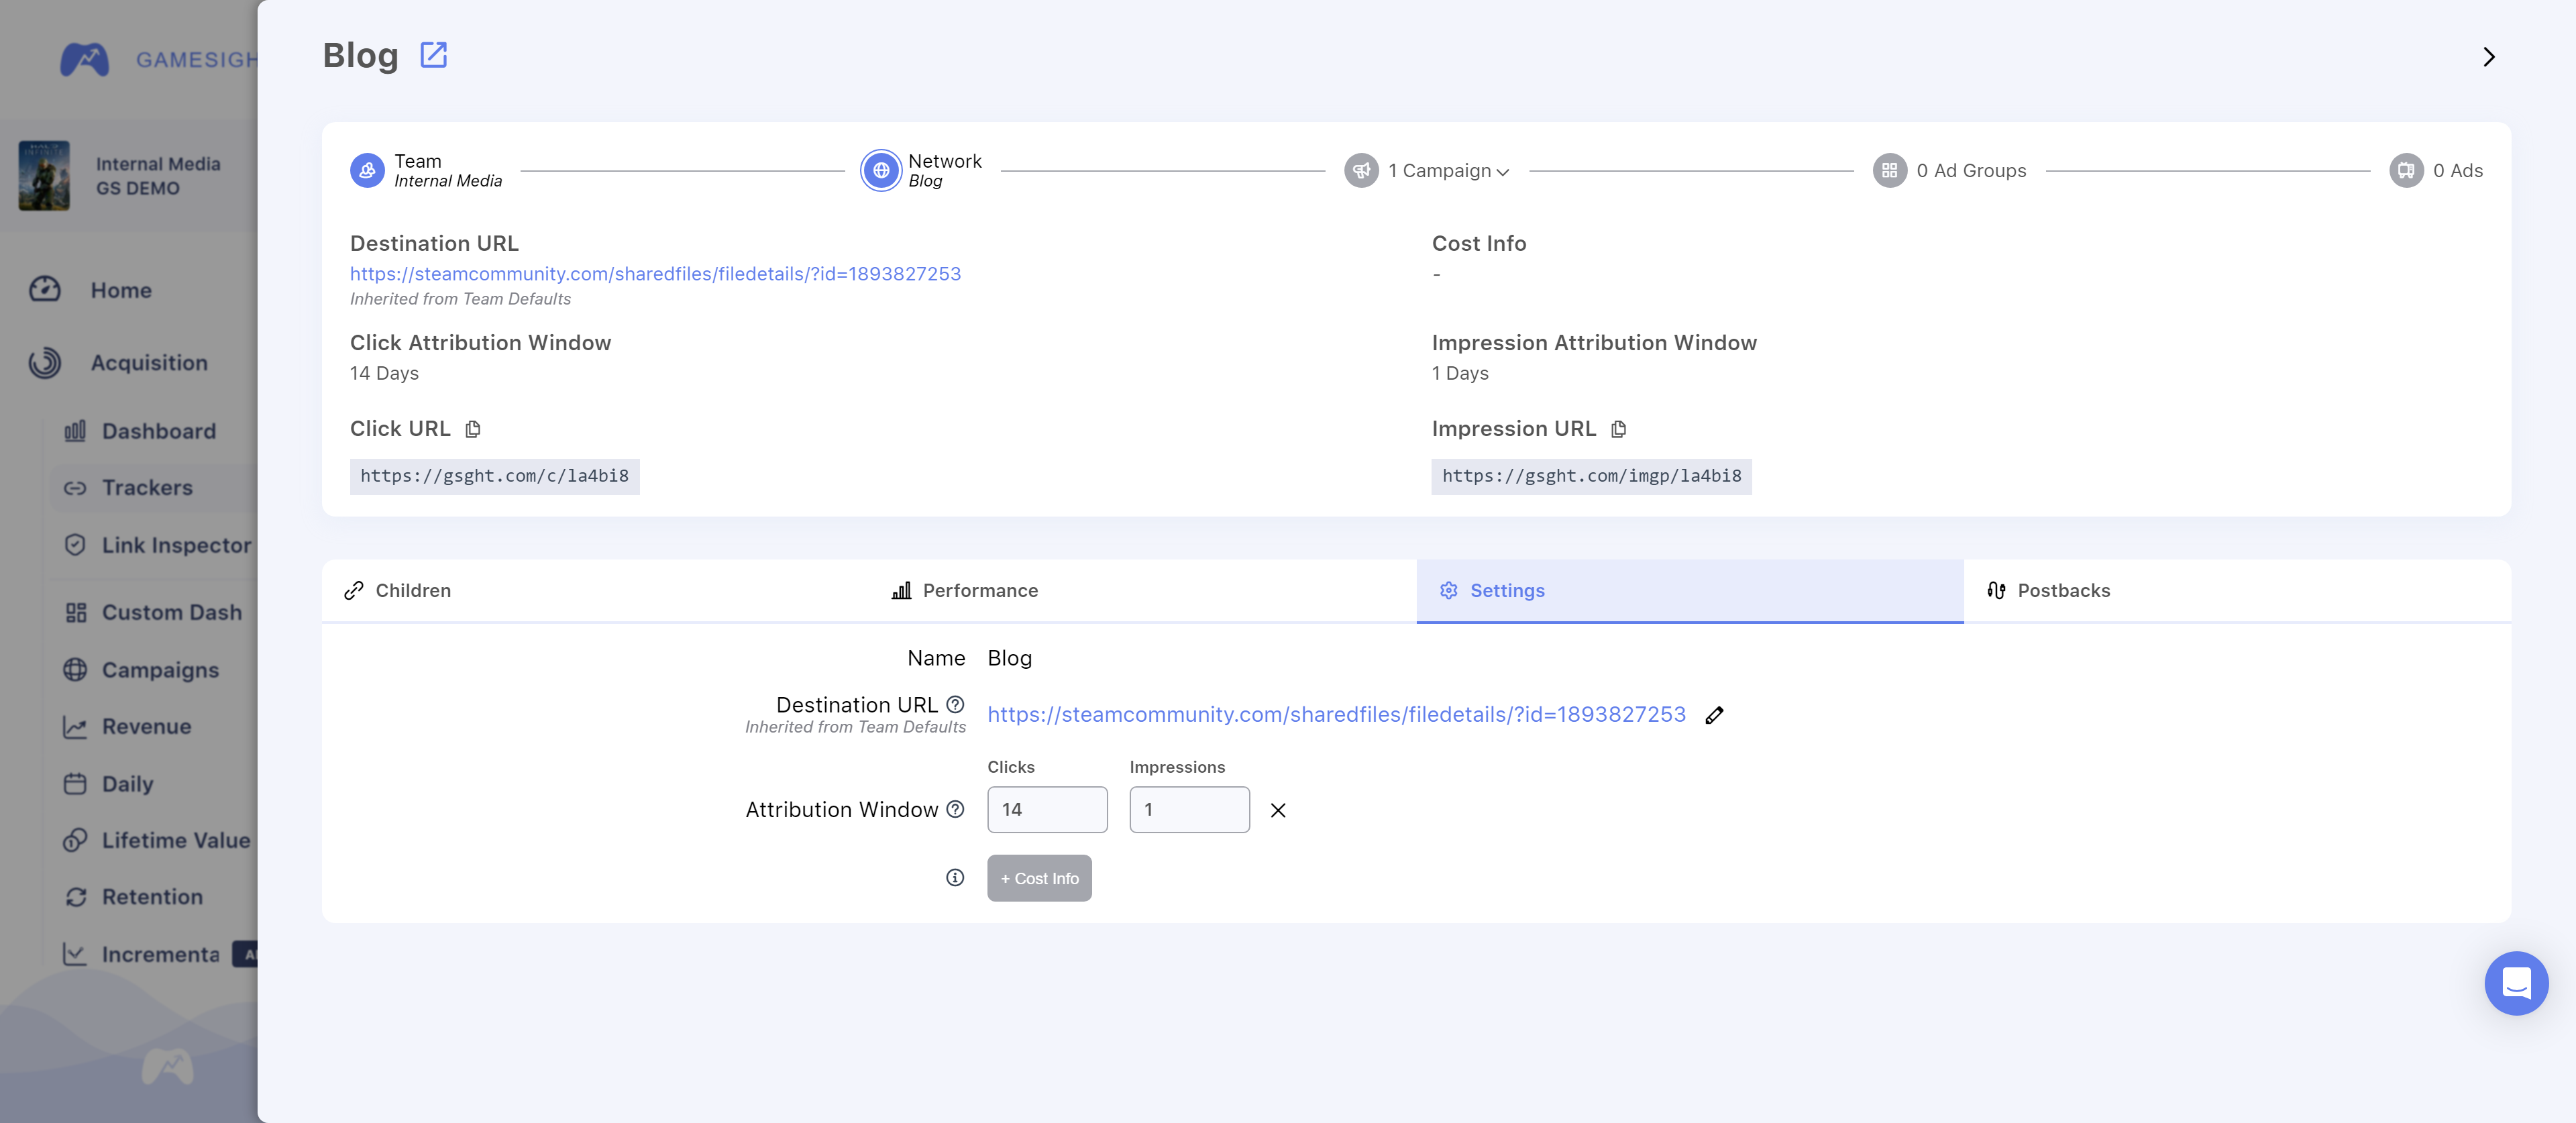Show help for Destination URL setting

click(955, 705)
